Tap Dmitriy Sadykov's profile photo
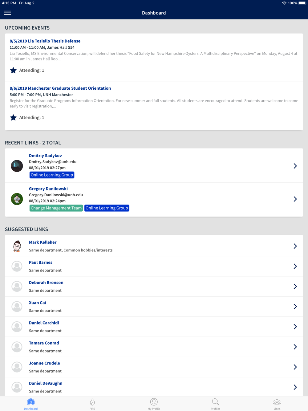308x411 pixels. click(x=17, y=166)
